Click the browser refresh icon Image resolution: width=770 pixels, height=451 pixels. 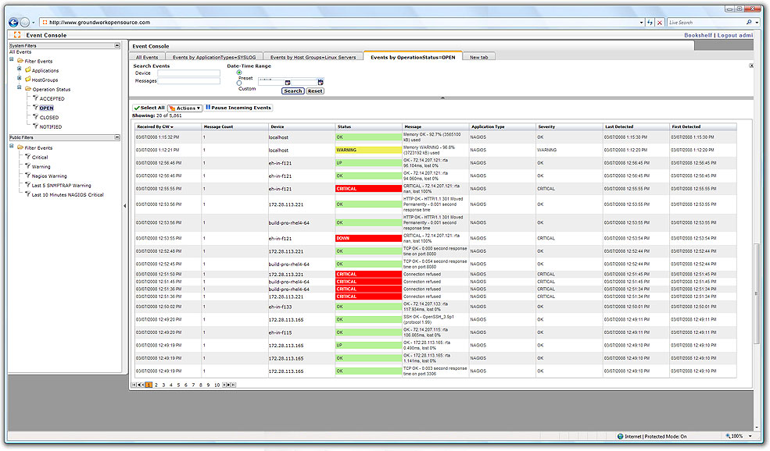pyautogui.click(x=650, y=23)
